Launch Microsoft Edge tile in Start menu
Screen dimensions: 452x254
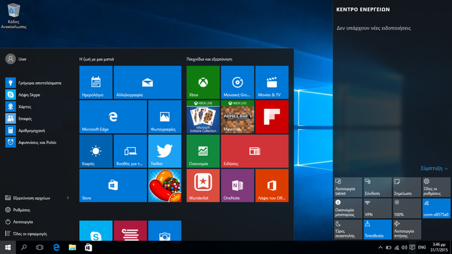[113, 117]
